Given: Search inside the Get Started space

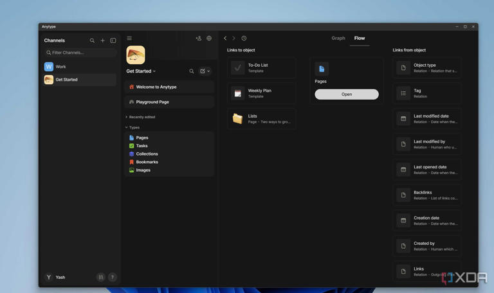Looking at the screenshot, I should click(x=192, y=71).
